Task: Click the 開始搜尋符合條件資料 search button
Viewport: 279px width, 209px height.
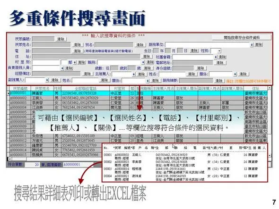Action: (242, 37)
